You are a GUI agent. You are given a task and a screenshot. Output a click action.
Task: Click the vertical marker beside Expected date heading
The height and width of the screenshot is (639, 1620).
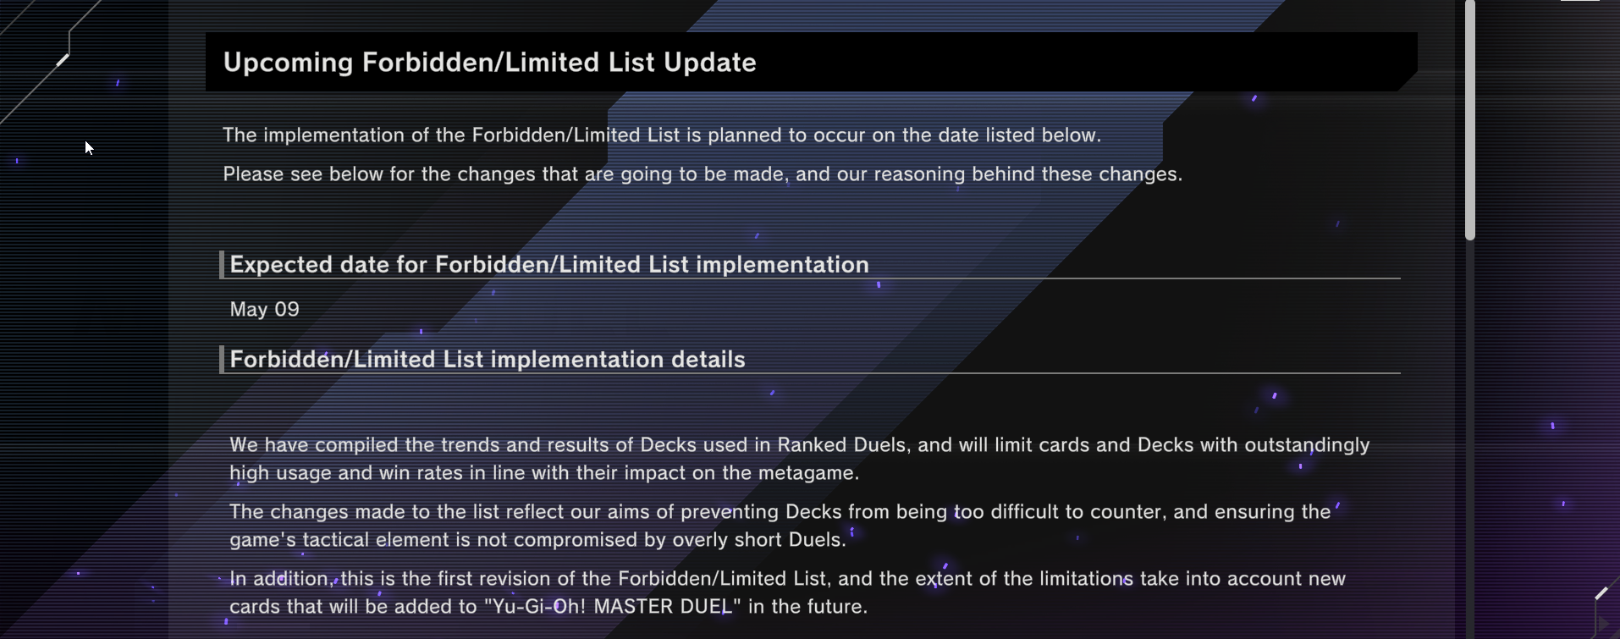(222, 265)
